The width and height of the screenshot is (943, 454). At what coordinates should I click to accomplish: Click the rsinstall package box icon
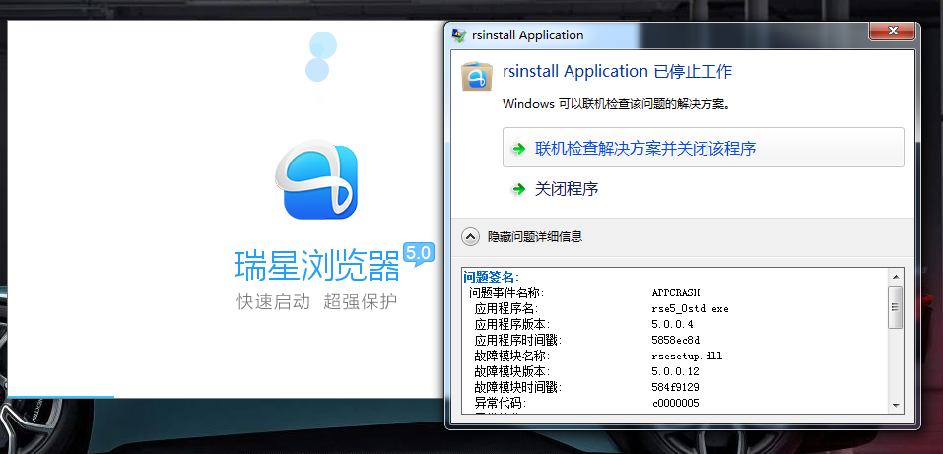point(477,77)
